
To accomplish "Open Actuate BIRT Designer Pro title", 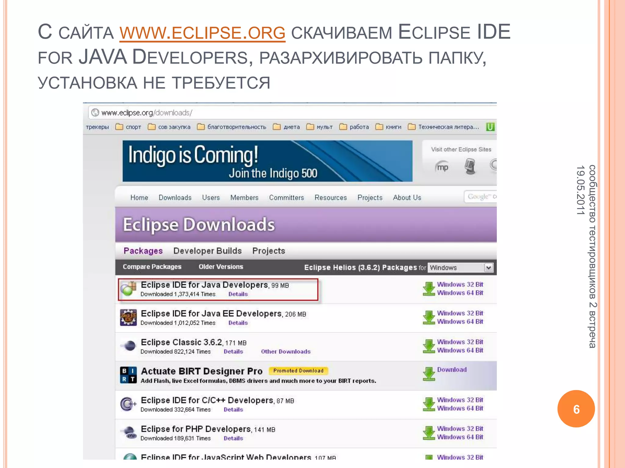I will tap(202, 371).
